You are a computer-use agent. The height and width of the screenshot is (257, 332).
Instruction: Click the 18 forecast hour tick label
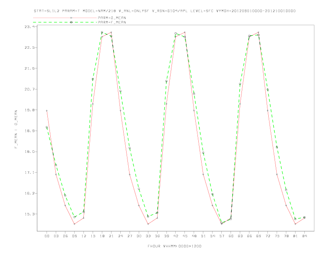(102, 236)
